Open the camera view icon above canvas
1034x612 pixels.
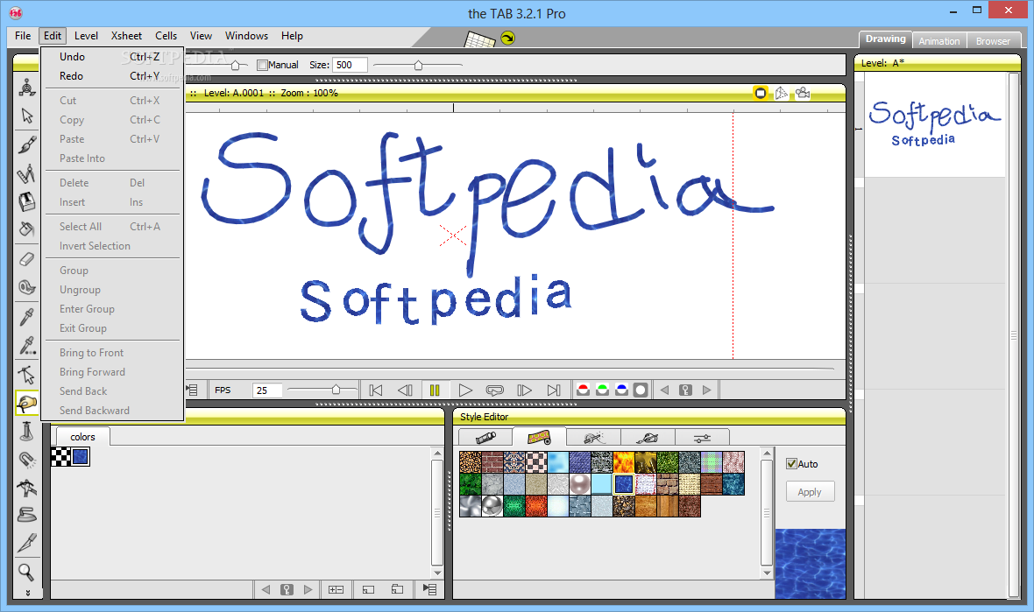[803, 93]
